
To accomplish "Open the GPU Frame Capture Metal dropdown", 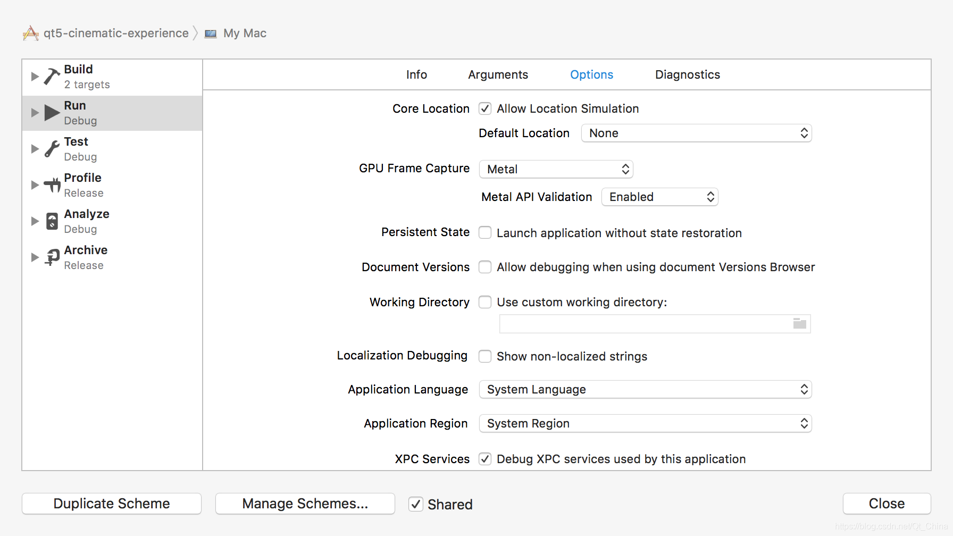I will (556, 169).
